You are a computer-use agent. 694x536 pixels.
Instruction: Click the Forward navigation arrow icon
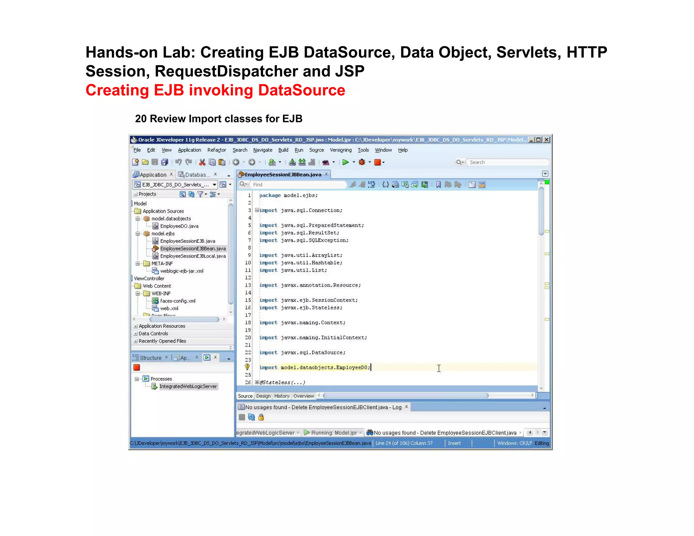pyautogui.click(x=252, y=162)
